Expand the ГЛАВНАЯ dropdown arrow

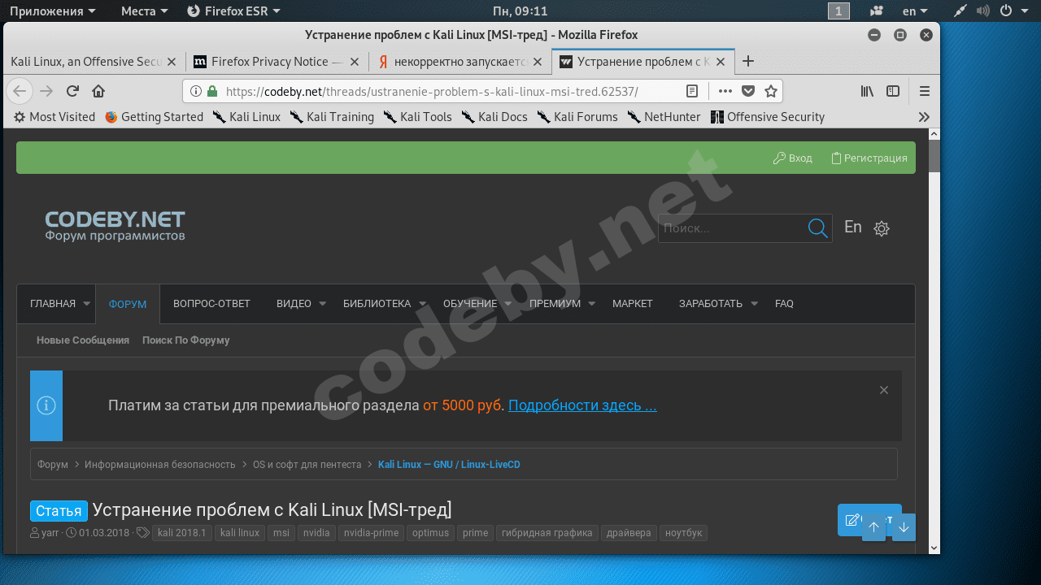tap(87, 304)
